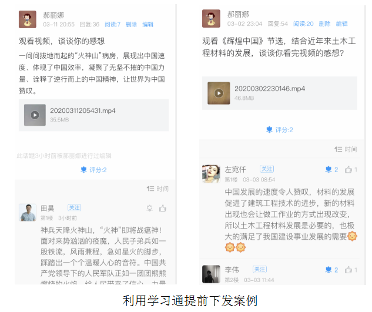372x312 pixels.
Task: Click flower rating icon on 田昊's reply
Action: click(x=149, y=209)
